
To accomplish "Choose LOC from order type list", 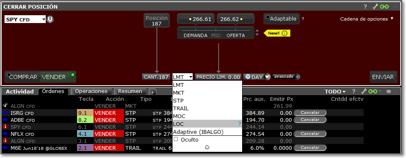I will (207, 124).
